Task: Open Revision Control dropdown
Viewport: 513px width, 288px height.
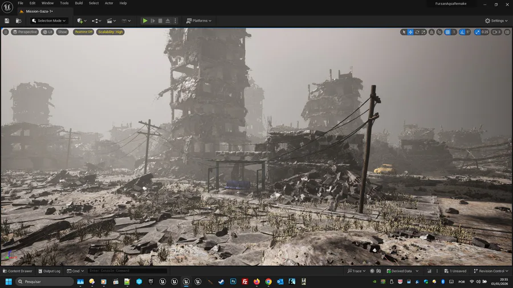Action: coord(491,271)
